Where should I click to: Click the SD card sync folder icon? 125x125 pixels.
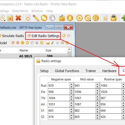pos(113,18)
